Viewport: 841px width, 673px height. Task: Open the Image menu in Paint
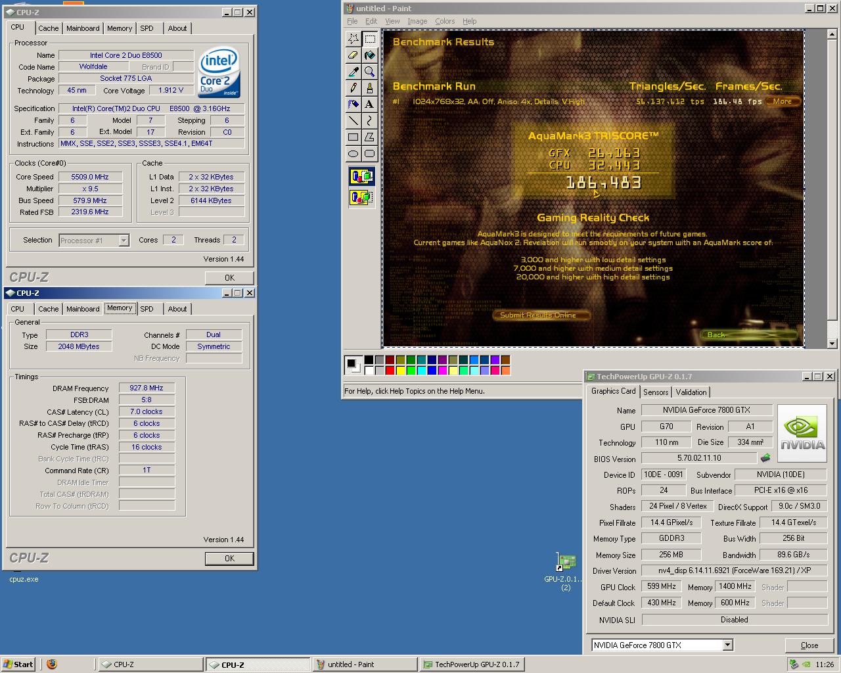click(x=417, y=21)
